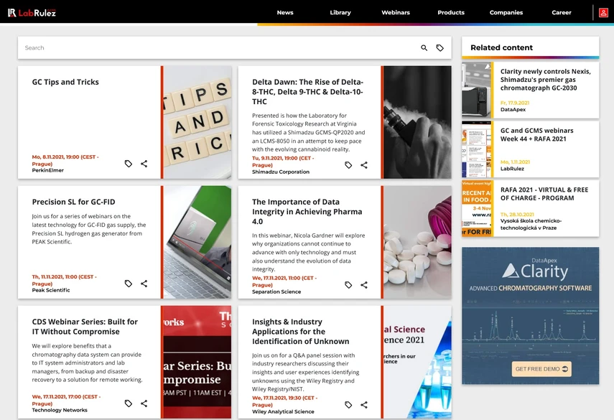The height and width of the screenshot is (420, 614).
Task: Open Clarity newly controls Nexis article
Action: coord(546,80)
